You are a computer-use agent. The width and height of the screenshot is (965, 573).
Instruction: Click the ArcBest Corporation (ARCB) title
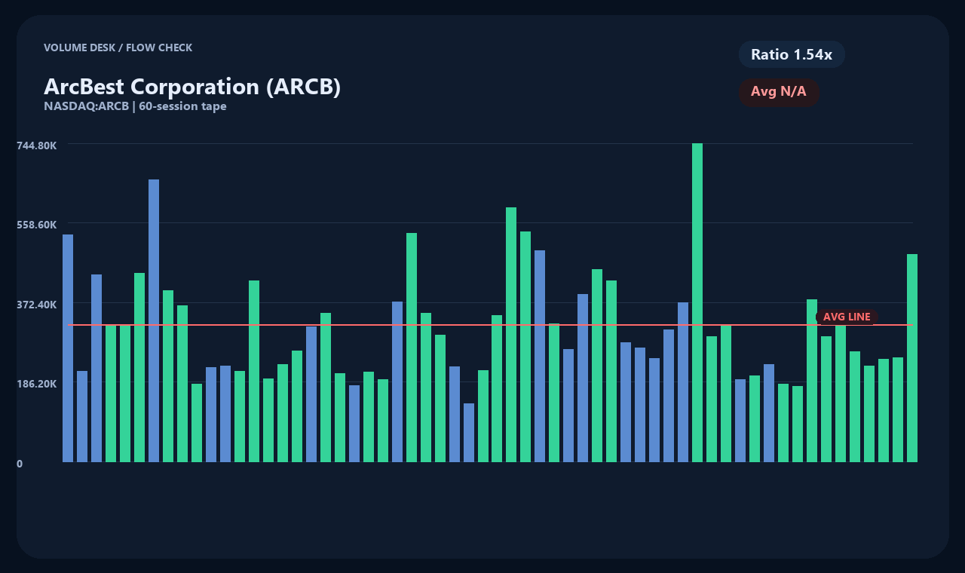(x=192, y=87)
